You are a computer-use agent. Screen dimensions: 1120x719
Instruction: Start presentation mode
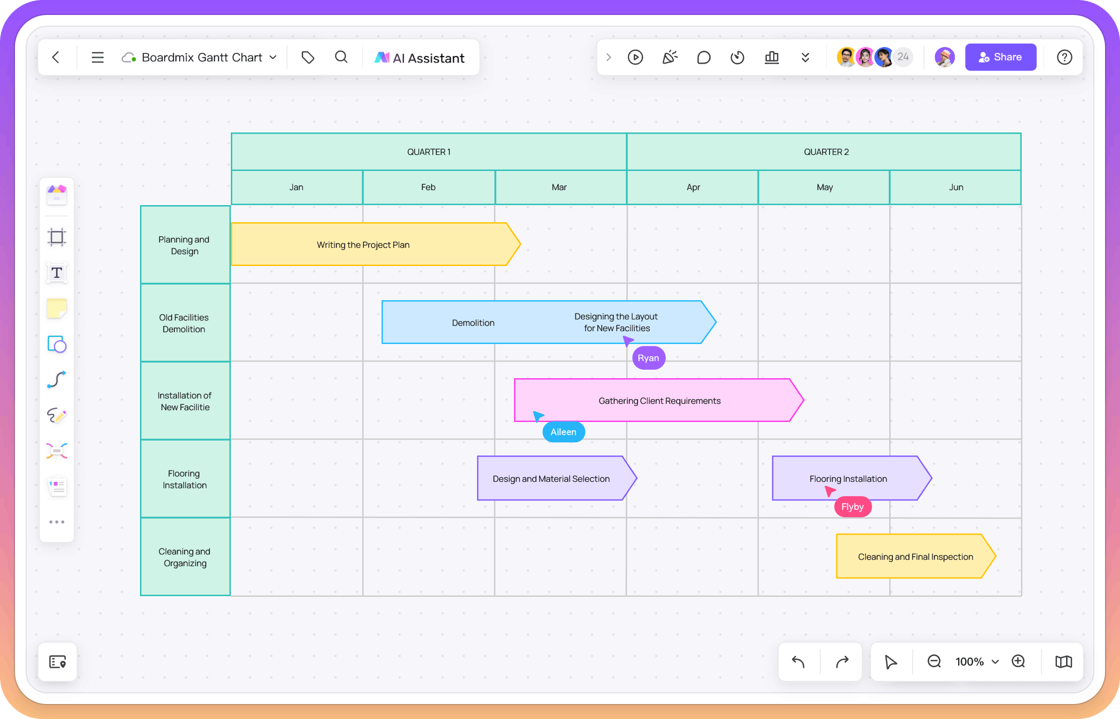pos(635,57)
